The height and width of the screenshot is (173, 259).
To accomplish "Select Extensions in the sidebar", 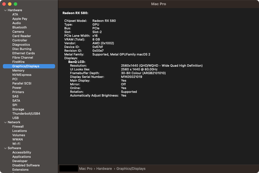I will [x=20, y=170].
